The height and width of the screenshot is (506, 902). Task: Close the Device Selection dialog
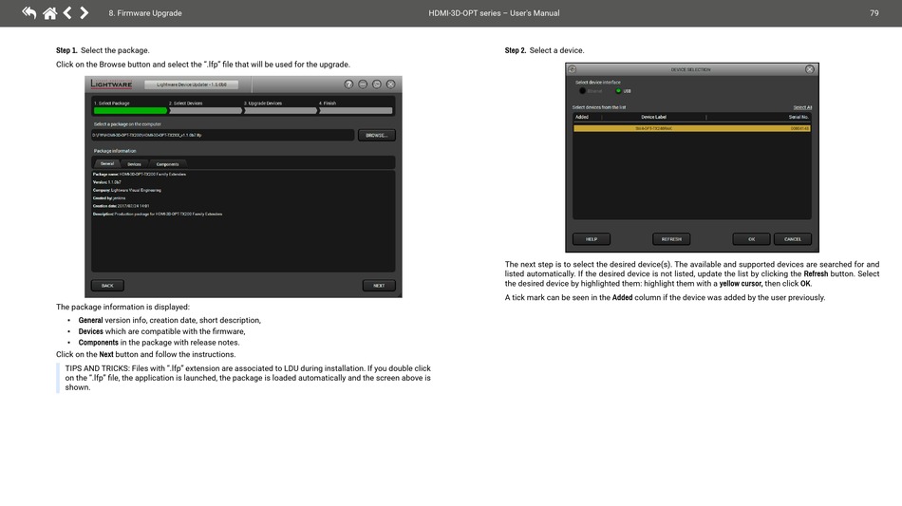pos(809,69)
